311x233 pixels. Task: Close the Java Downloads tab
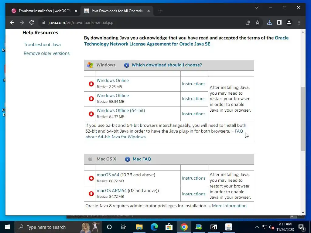click(x=148, y=11)
